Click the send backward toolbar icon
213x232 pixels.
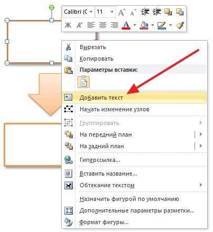[180, 12]
